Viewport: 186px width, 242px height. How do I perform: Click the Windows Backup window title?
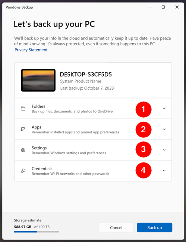19,7
